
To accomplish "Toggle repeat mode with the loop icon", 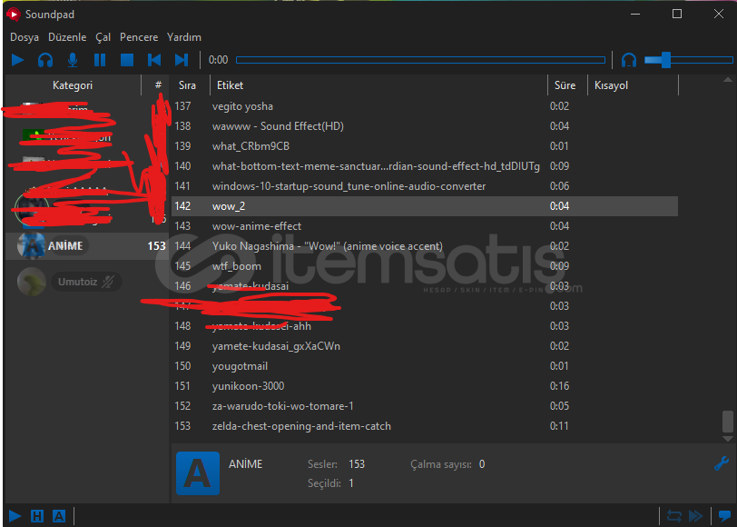I will (x=674, y=516).
